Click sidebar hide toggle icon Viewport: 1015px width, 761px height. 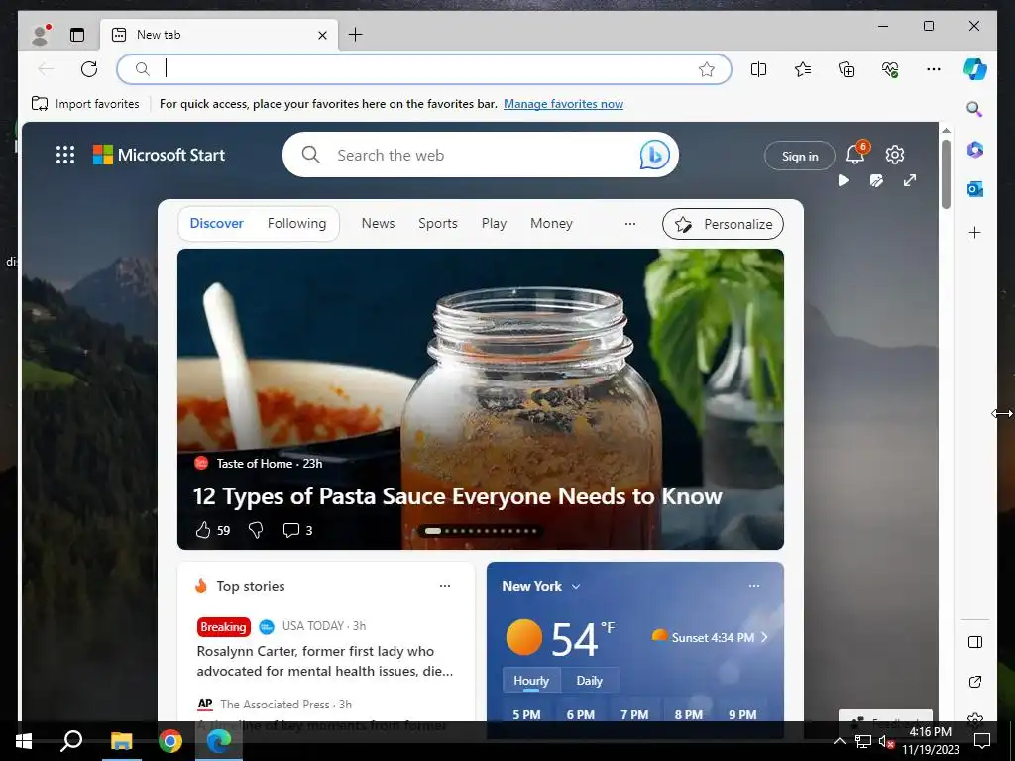click(x=975, y=642)
